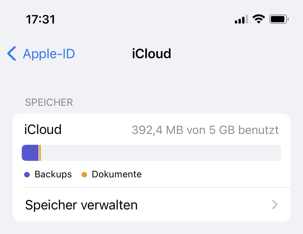This screenshot has width=303, height=234.
Task: Tap the iCloud page title
Action: point(151,54)
